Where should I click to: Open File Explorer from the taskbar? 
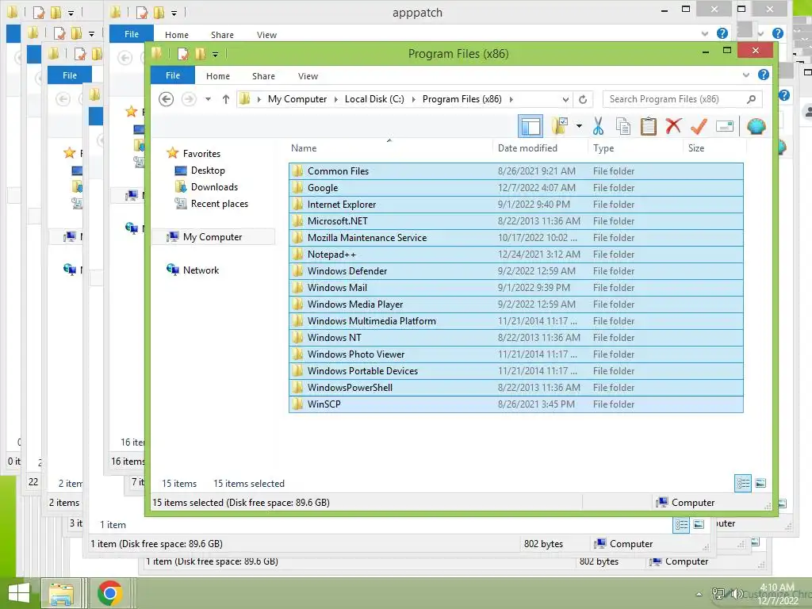click(x=61, y=593)
